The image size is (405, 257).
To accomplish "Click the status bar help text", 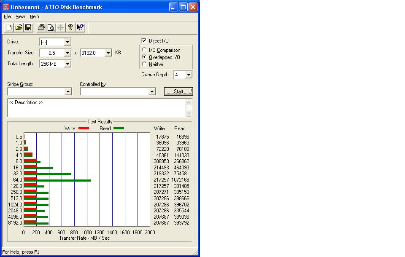I will click(x=21, y=252).
